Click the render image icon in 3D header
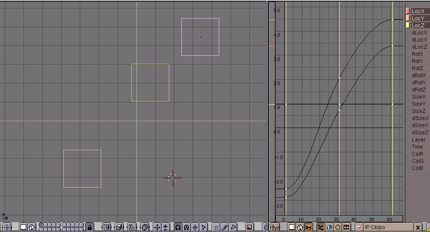 [x=249, y=227]
